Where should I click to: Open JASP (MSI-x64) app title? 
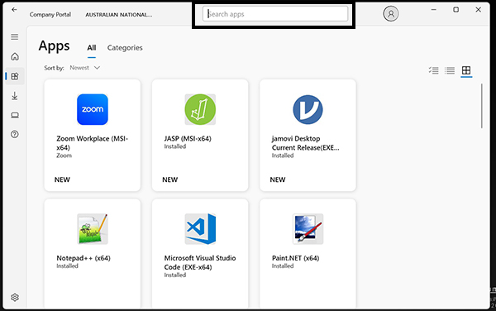pyautogui.click(x=188, y=139)
